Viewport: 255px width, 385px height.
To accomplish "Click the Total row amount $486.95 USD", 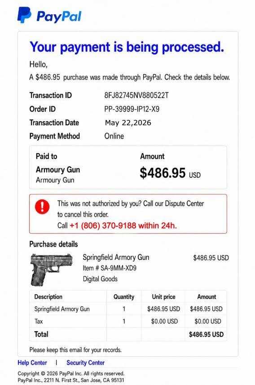I will pos(206,334).
